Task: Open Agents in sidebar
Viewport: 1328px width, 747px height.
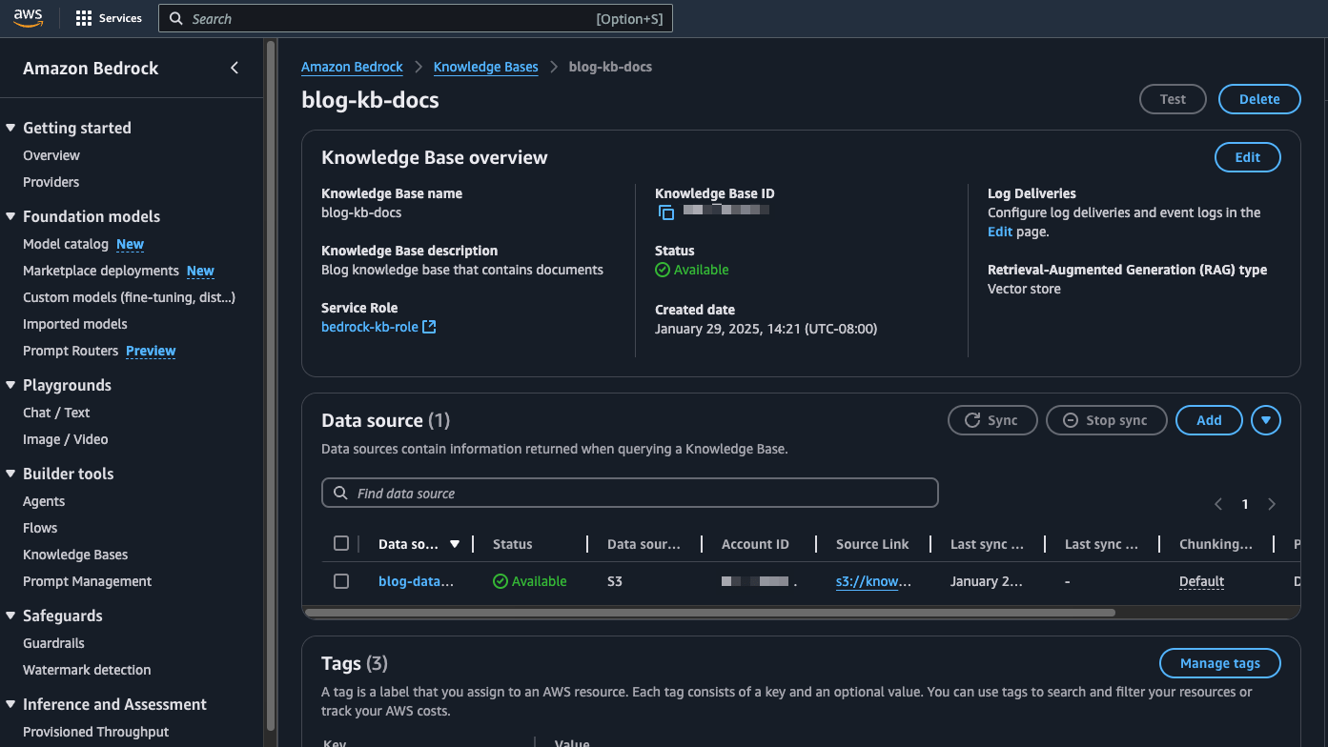Action: coord(44,501)
